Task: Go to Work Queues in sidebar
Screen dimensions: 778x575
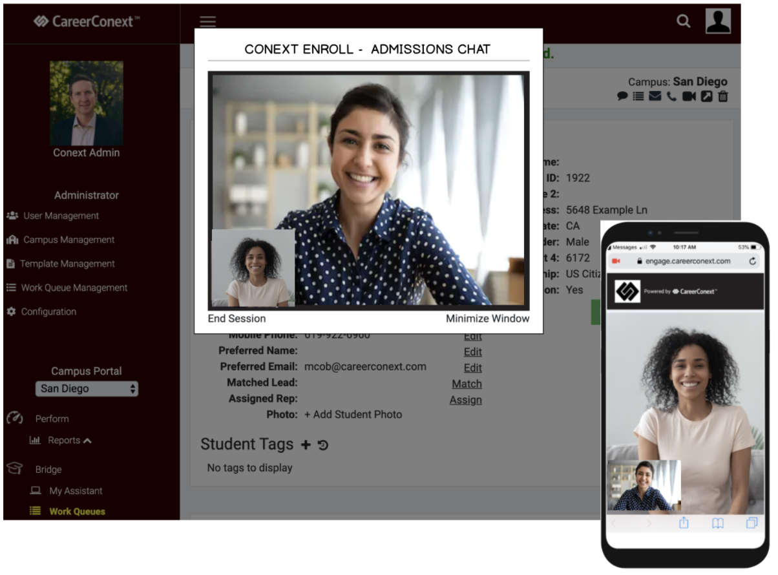Action: click(x=77, y=511)
